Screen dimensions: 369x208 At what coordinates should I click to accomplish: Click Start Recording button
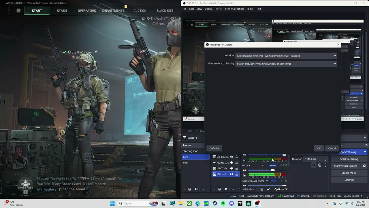pyautogui.click(x=349, y=159)
